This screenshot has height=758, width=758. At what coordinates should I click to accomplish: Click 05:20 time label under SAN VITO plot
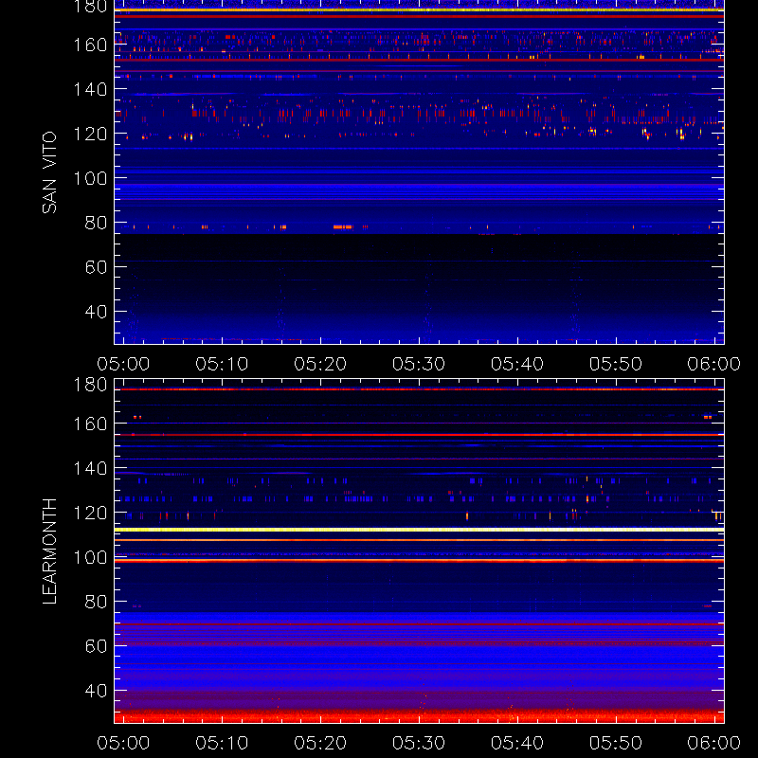tap(320, 364)
